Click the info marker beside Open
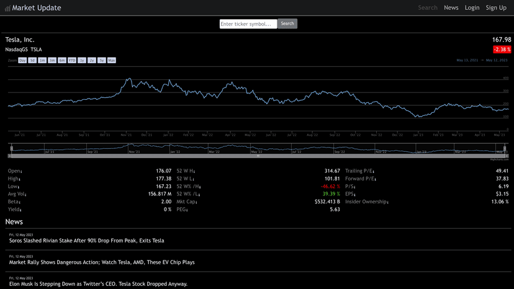 pyautogui.click(x=21, y=171)
